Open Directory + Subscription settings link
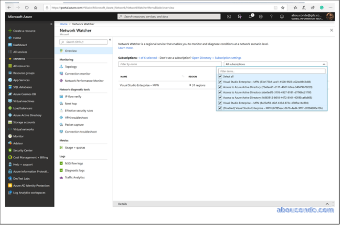The width and height of the screenshot is (341, 225). coord(216,57)
